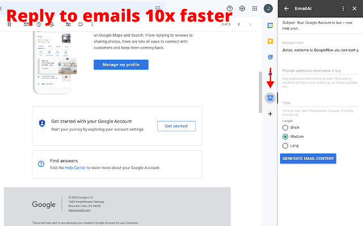
Task: Get more add-ons with plus icon
Action: (270, 114)
